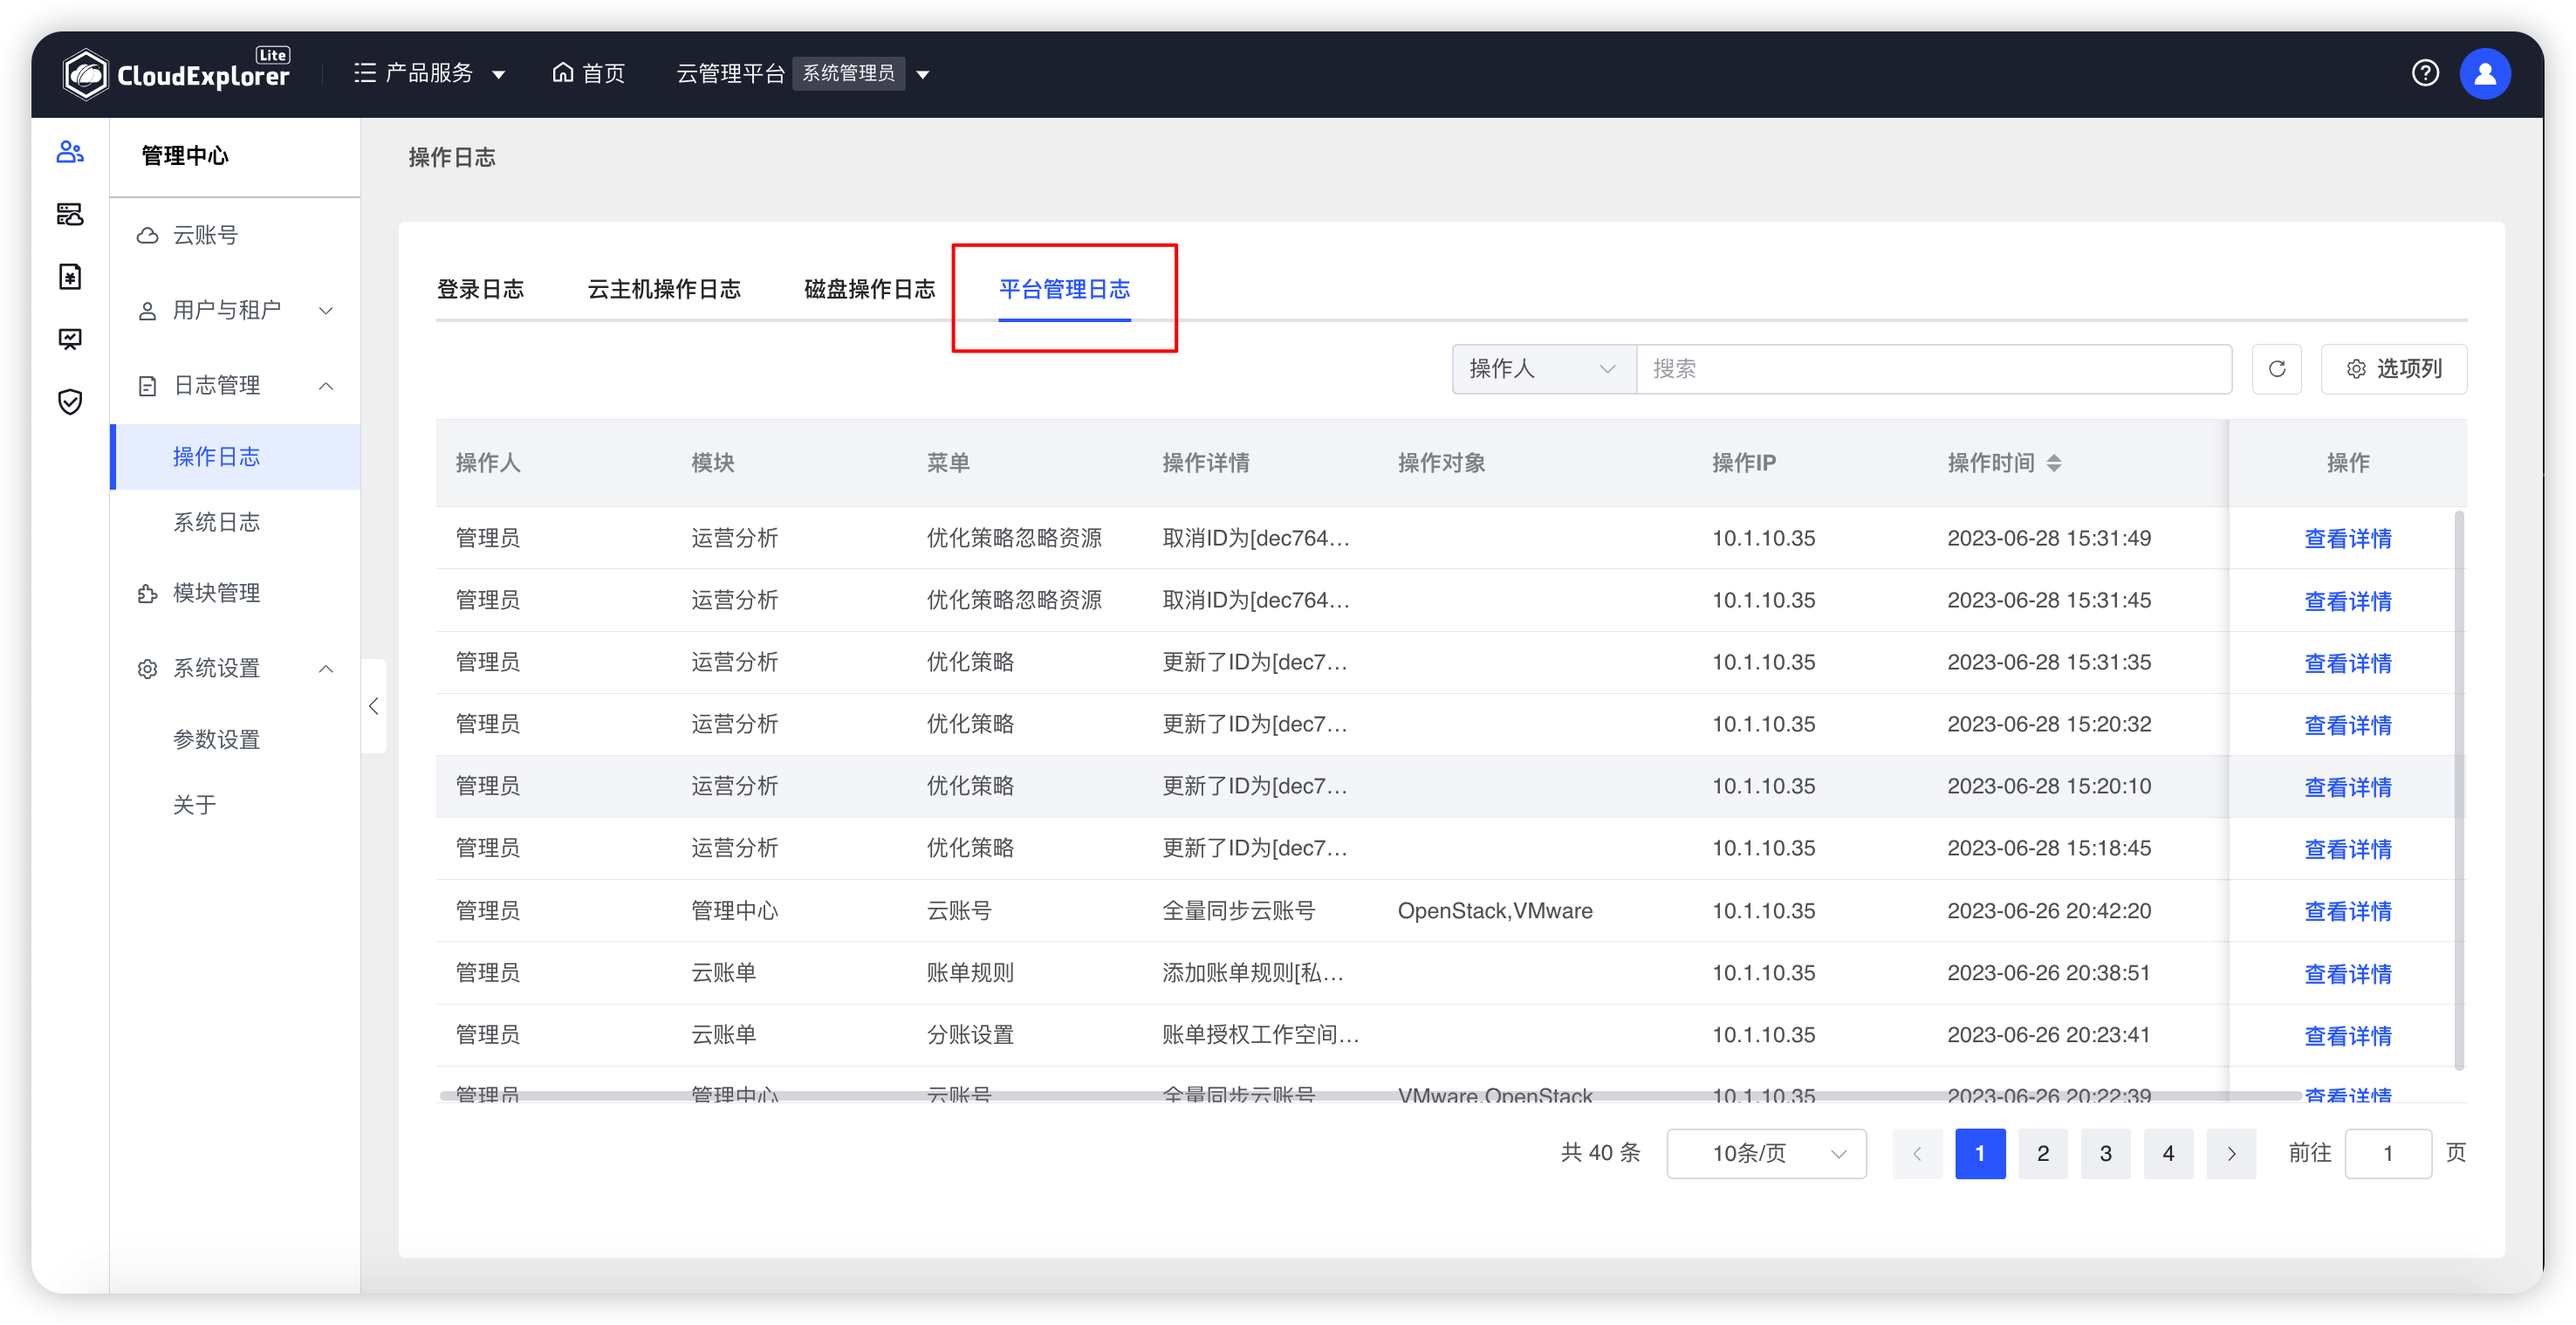View details for 20:38:51 log entry
Viewport: 2576px width, 1325px height.
(x=2347, y=974)
